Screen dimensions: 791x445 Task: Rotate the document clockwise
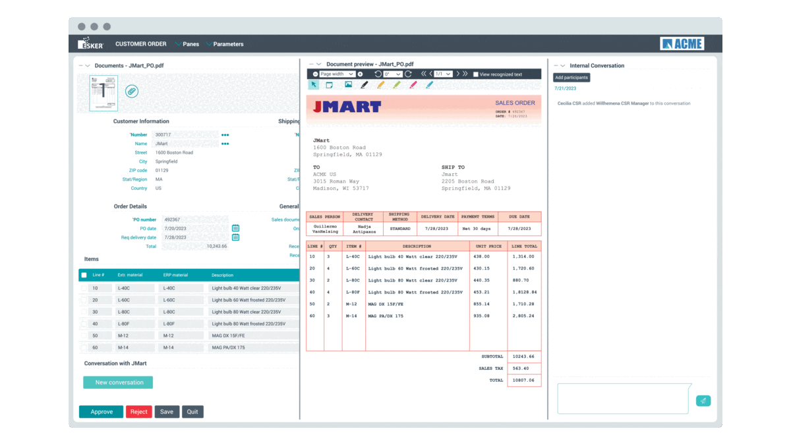(x=409, y=74)
